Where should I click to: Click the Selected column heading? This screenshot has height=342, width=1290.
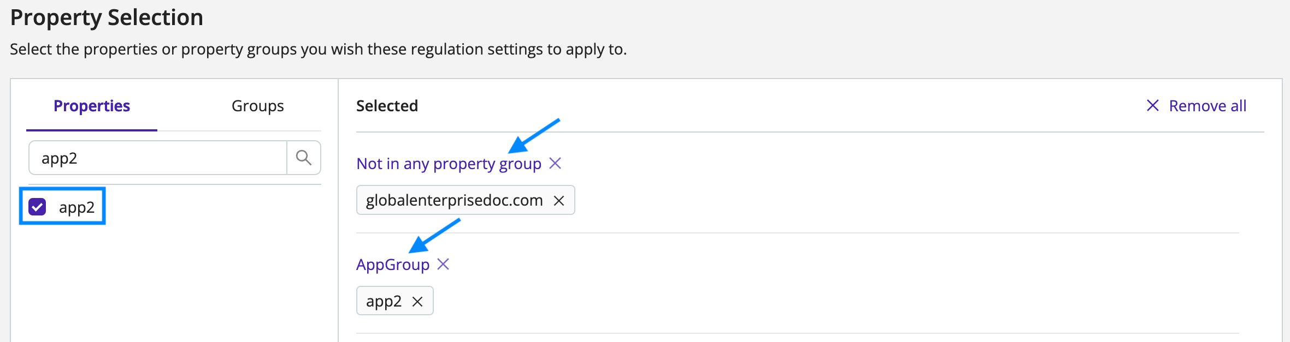[387, 106]
